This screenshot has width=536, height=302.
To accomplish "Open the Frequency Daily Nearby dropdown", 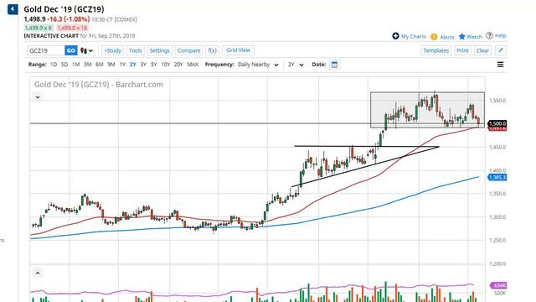I will 259,65.
